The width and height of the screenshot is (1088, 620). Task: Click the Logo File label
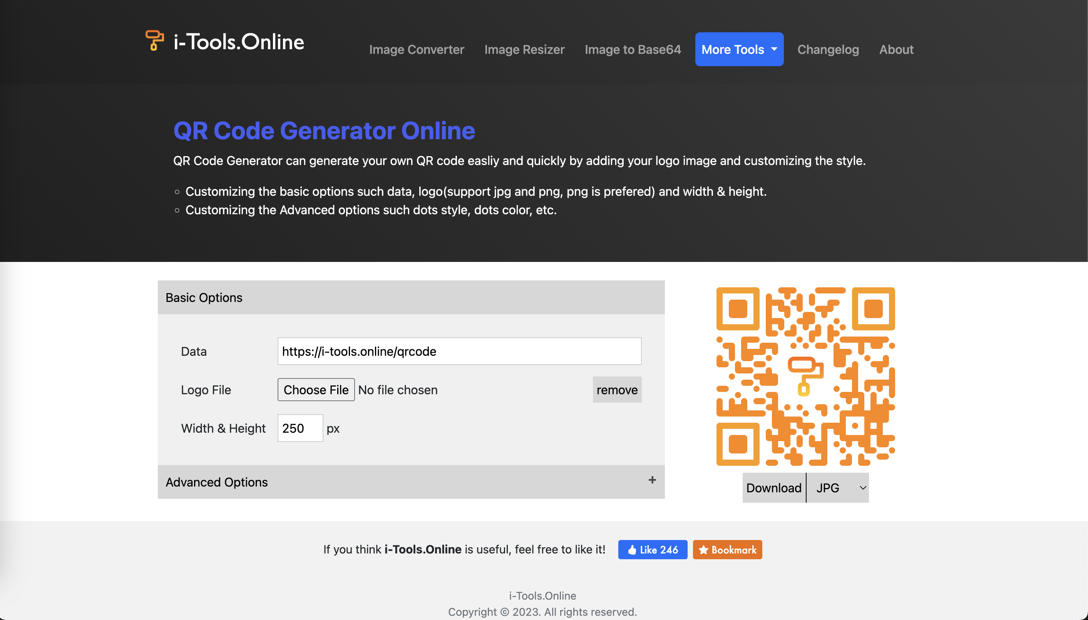pyautogui.click(x=206, y=390)
